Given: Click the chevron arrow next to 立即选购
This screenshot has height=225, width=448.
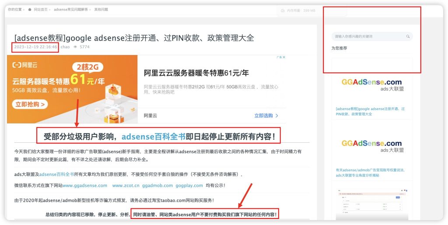Looking at the screenshot, I should click(x=276, y=116).
